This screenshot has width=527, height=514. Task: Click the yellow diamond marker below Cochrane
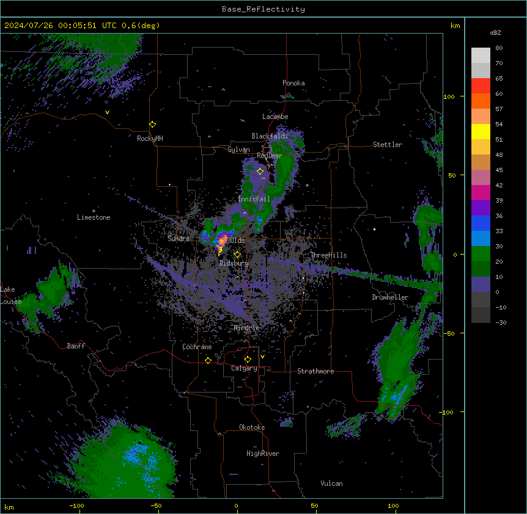click(208, 360)
